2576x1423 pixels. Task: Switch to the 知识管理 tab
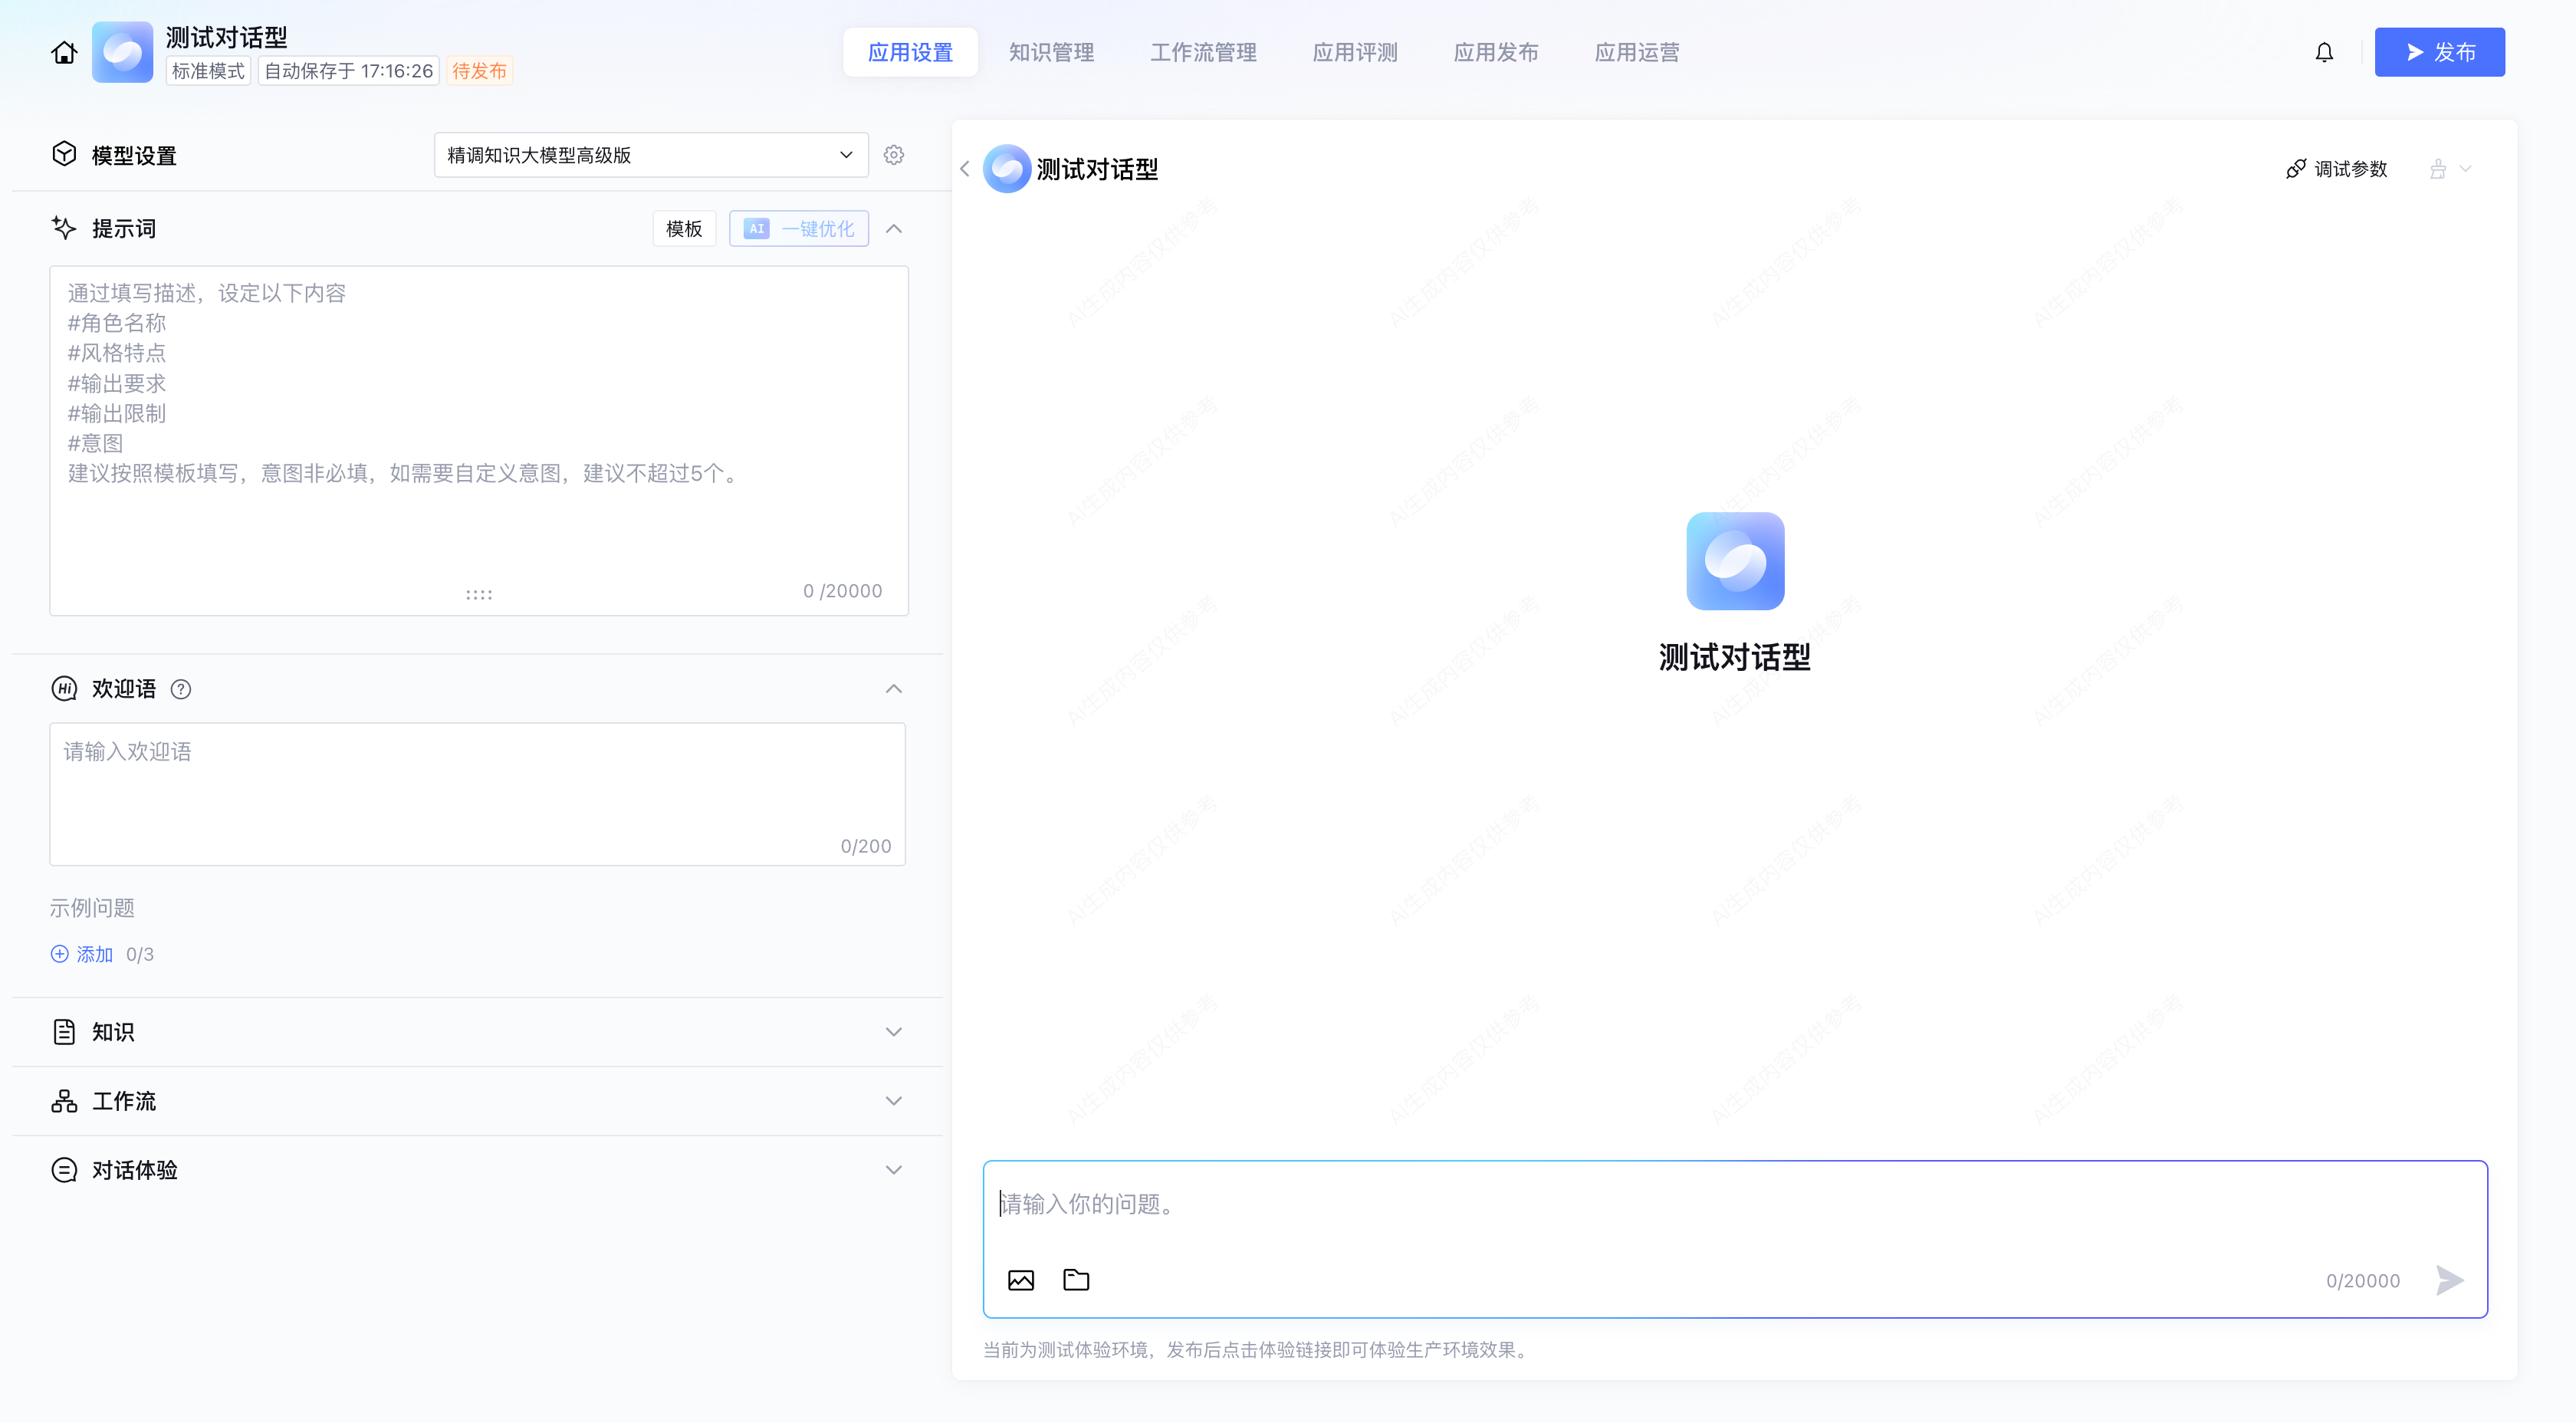point(1051,52)
